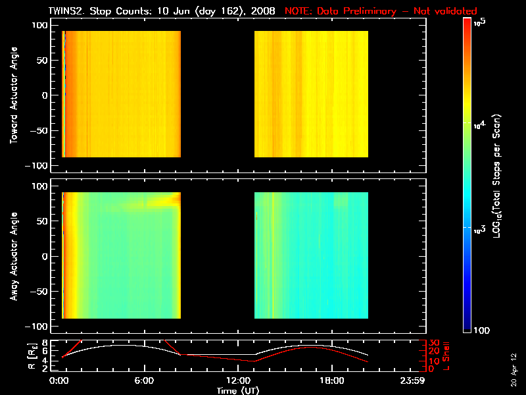Click the '20 Apr 12' date stamp
Image resolution: width=526 pixels, height=395 pixels.
click(514, 364)
